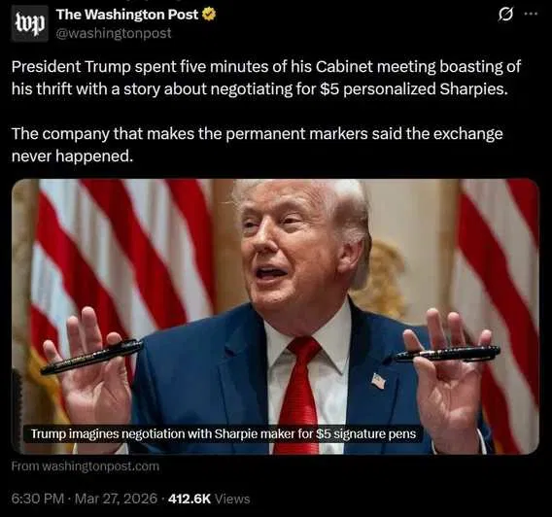Open the 412.6K view count
552x517 pixels.
190,499
